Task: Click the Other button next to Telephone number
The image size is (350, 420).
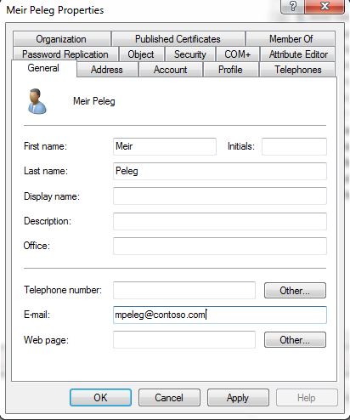Action: (295, 290)
